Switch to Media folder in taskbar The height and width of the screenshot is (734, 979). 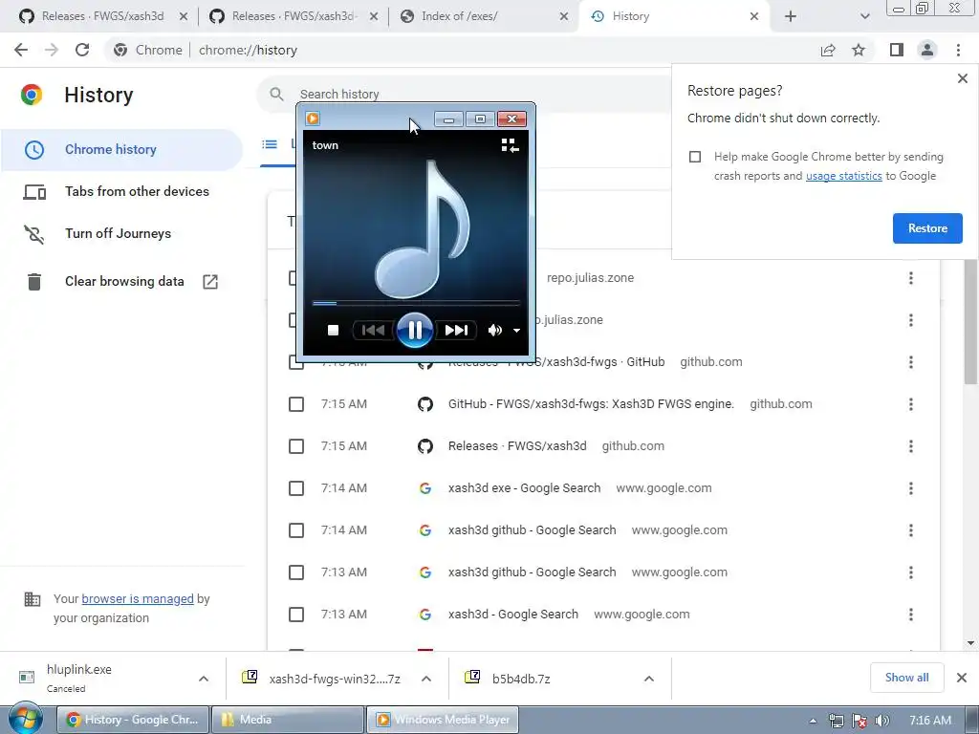tap(287, 720)
